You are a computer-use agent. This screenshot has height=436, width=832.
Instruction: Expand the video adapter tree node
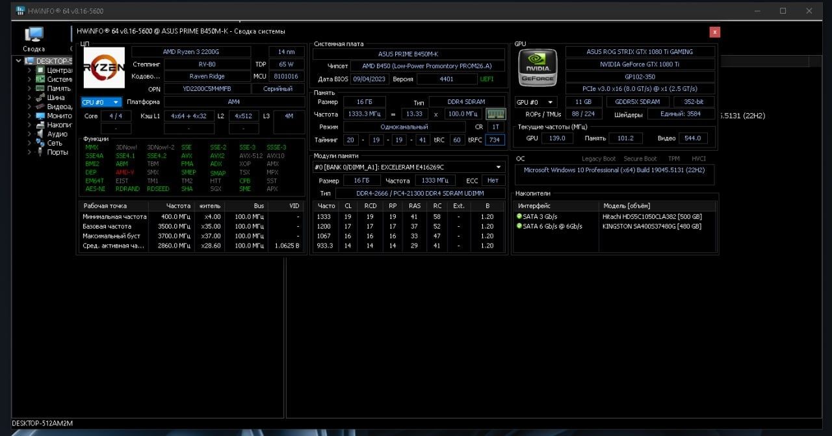tap(30, 107)
